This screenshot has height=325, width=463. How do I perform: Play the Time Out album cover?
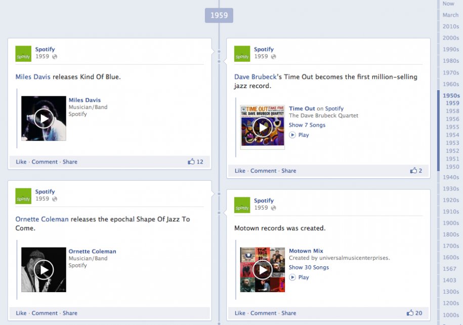coord(263,128)
